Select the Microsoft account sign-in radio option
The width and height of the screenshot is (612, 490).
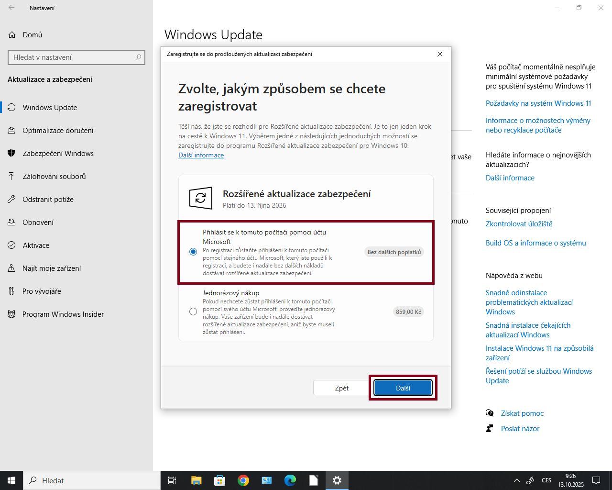193,252
